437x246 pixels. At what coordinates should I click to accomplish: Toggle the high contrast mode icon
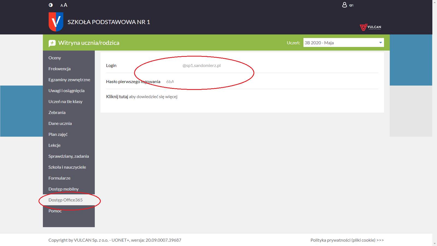[51, 5]
